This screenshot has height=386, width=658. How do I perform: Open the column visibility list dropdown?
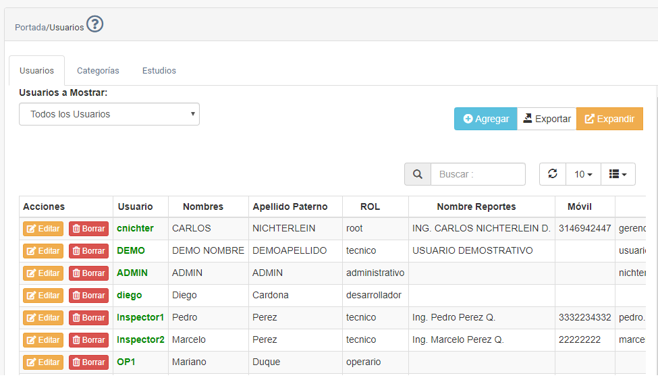618,174
